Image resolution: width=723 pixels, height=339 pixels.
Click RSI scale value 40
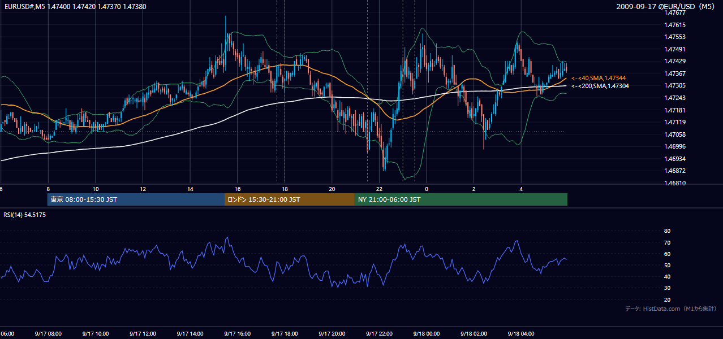pyautogui.click(x=668, y=276)
